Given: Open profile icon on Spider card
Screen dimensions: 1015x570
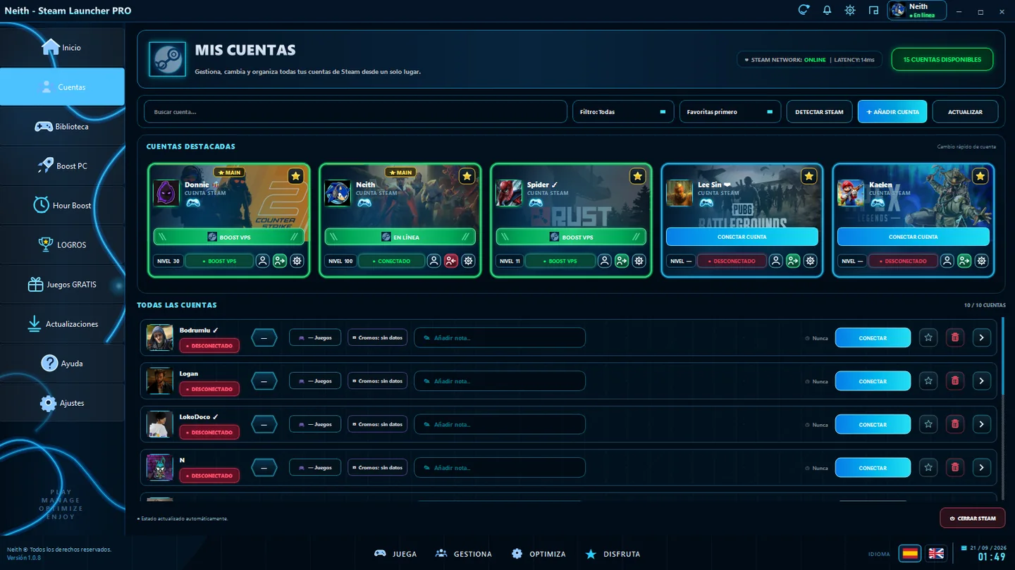Looking at the screenshot, I should click(x=605, y=261).
